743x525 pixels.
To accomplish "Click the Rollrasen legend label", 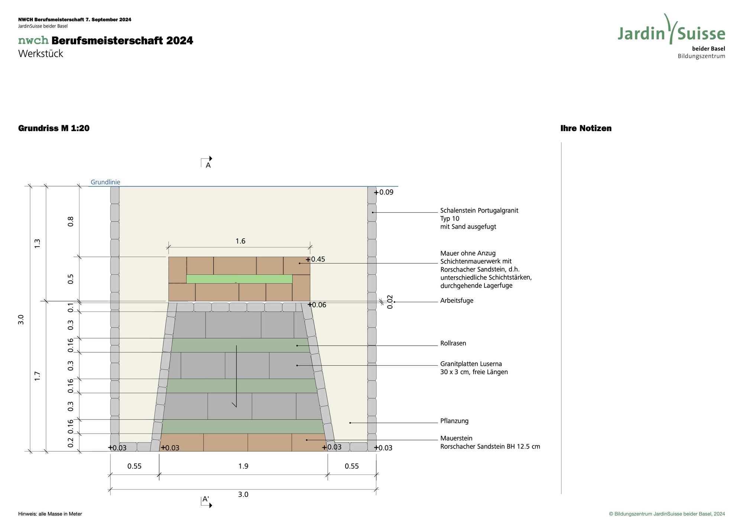I will 453,343.
